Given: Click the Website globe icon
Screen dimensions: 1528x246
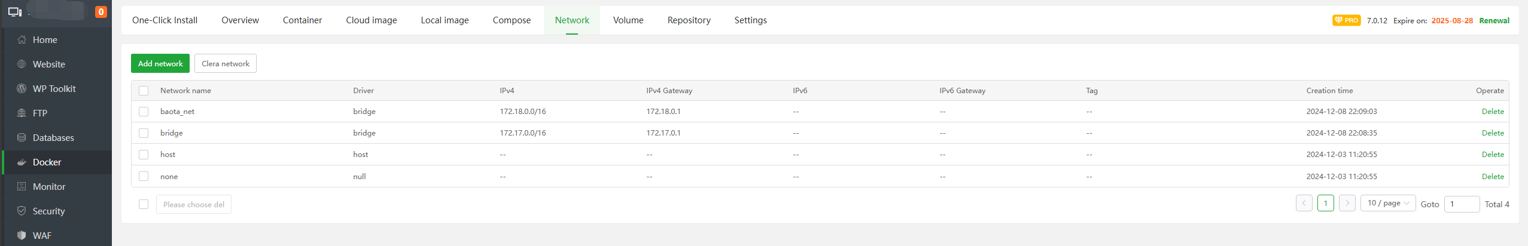Looking at the screenshot, I should (x=22, y=64).
